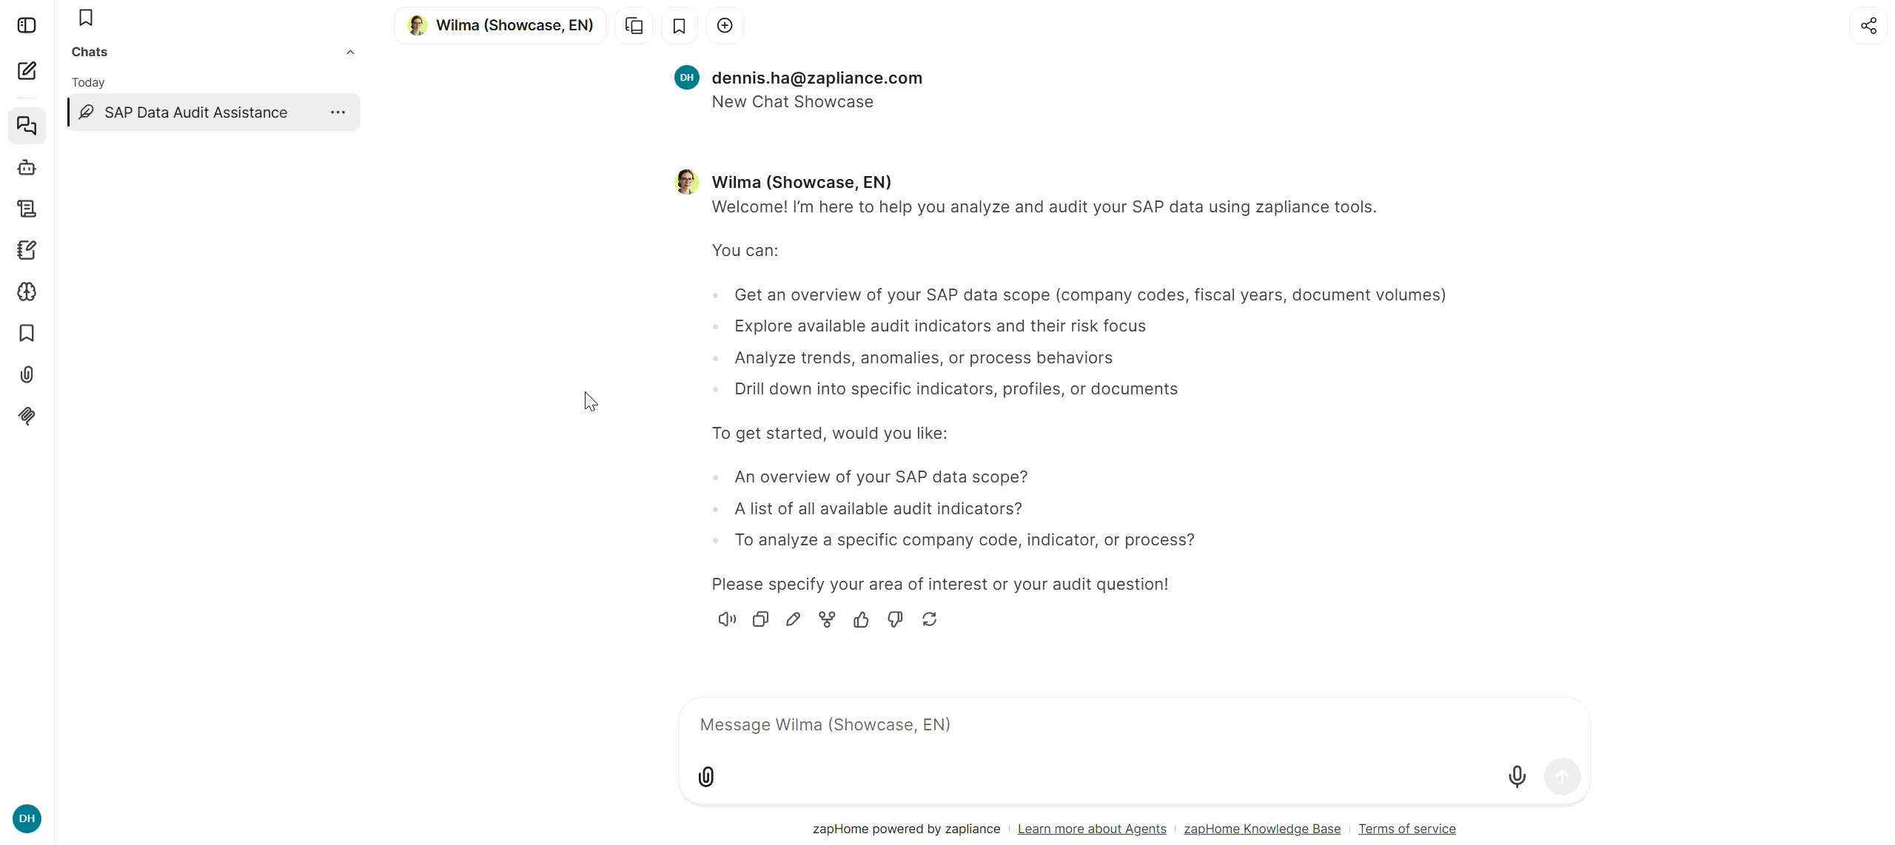Screen dimensions: 1895x845
Task: Open zapHome Knowledge Base link
Action: (x=1262, y=829)
